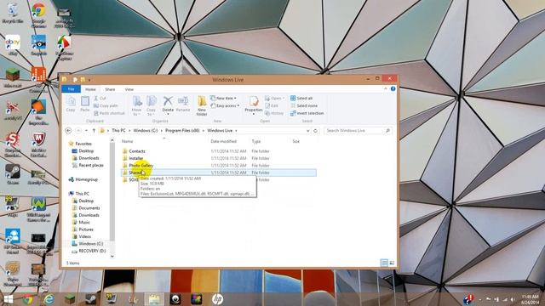
Task: Select Downloads under Favorites
Action: point(89,158)
